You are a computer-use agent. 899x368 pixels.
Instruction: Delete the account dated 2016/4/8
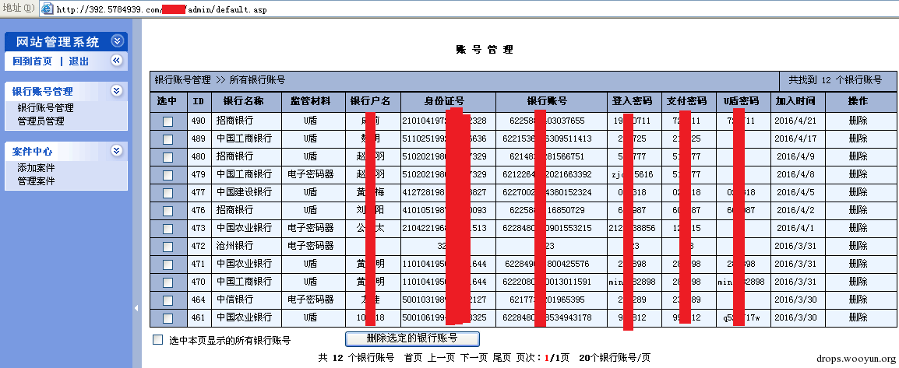point(858,174)
